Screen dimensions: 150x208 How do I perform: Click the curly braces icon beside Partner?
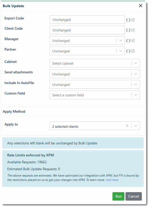[x=128, y=51]
